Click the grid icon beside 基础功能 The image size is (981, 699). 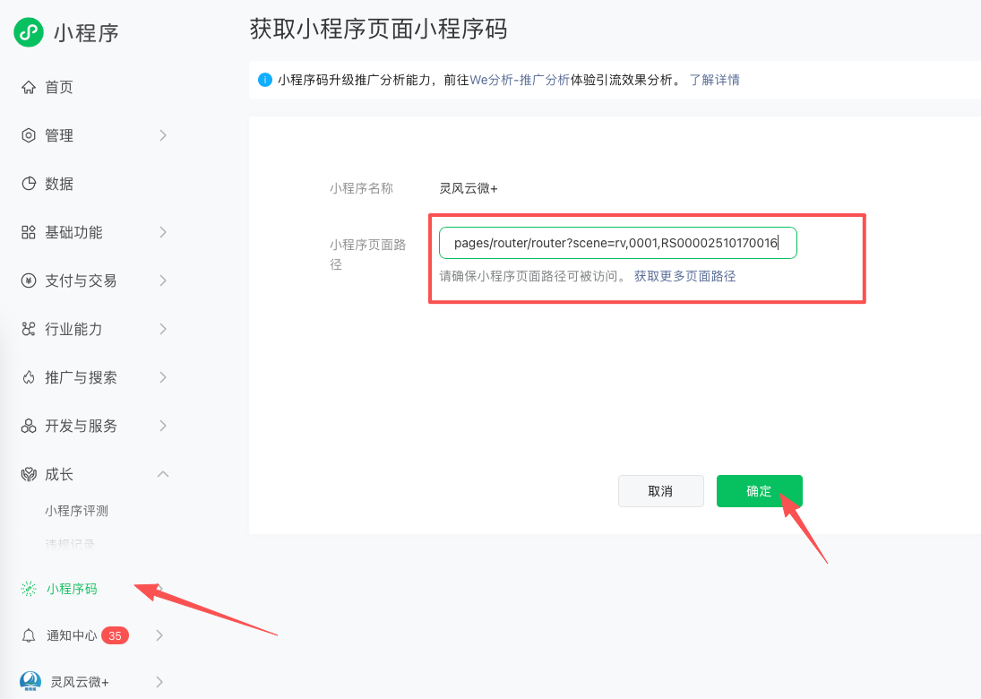[29, 232]
